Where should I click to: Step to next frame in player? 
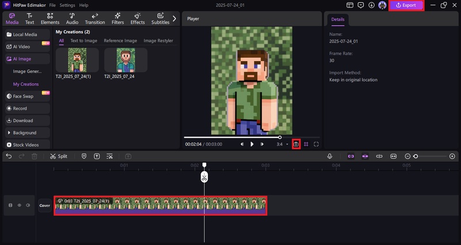coord(262,144)
